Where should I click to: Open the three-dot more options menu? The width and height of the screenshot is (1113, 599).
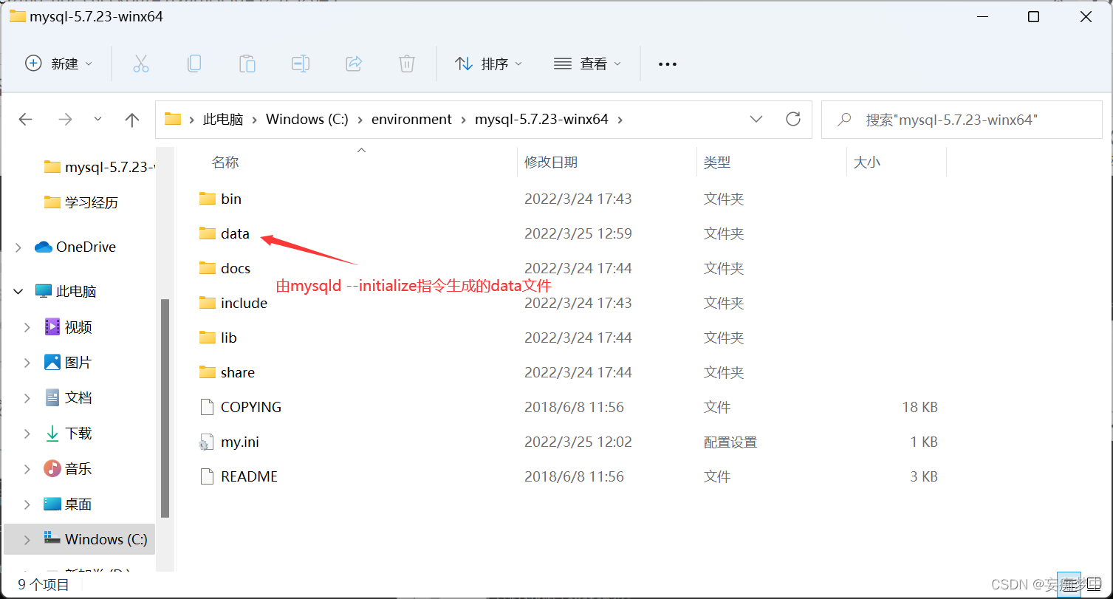pos(668,64)
